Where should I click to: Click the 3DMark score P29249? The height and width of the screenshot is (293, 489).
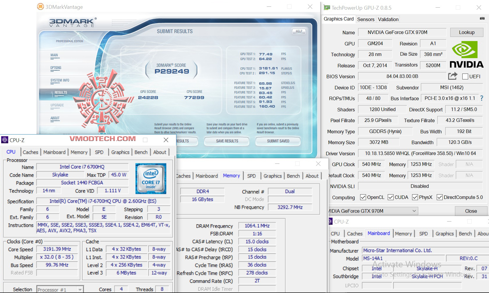coord(172,71)
